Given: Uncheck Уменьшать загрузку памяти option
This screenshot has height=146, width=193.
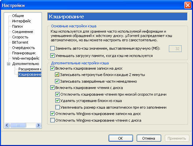Looking at the screenshot, I should [x=52, y=56].
